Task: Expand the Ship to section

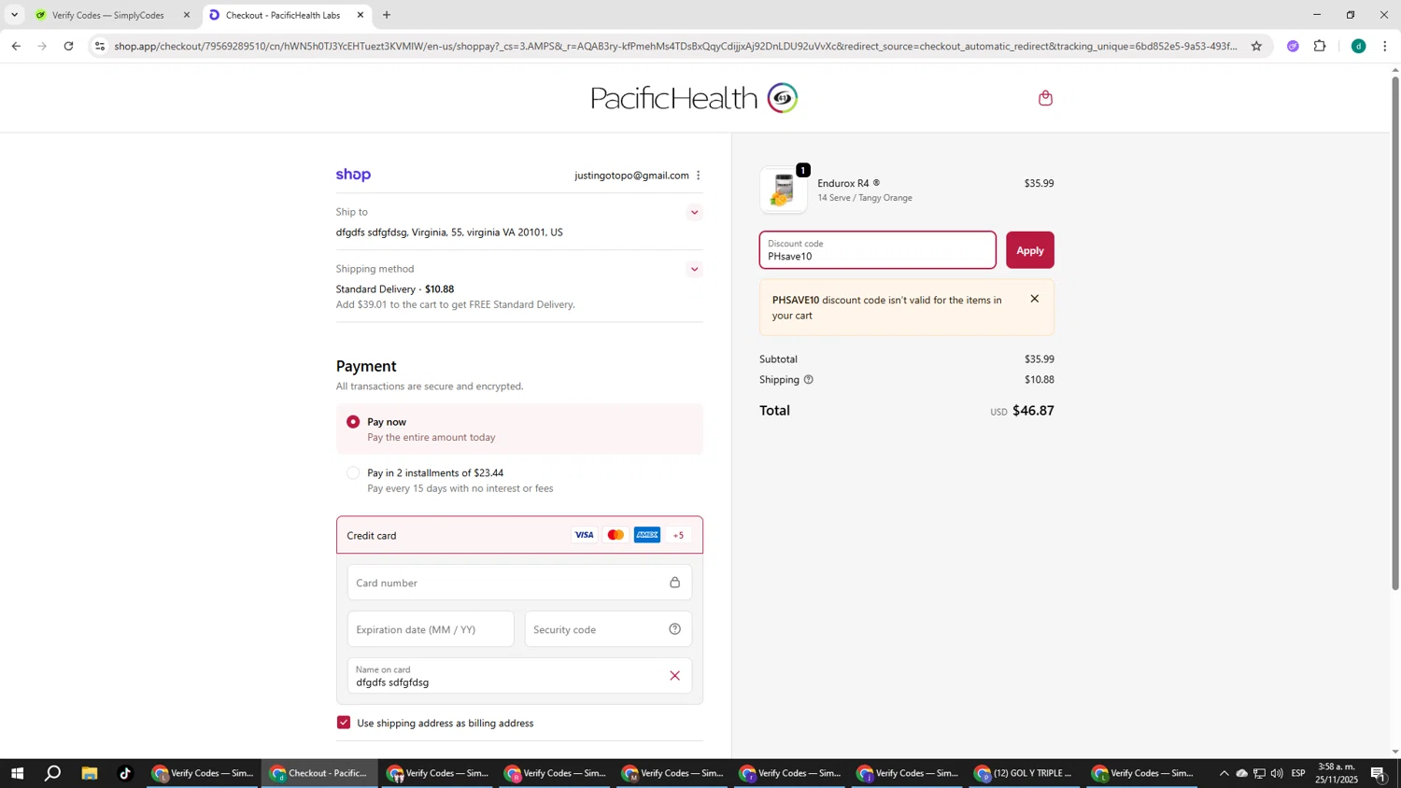Action: coord(694,213)
